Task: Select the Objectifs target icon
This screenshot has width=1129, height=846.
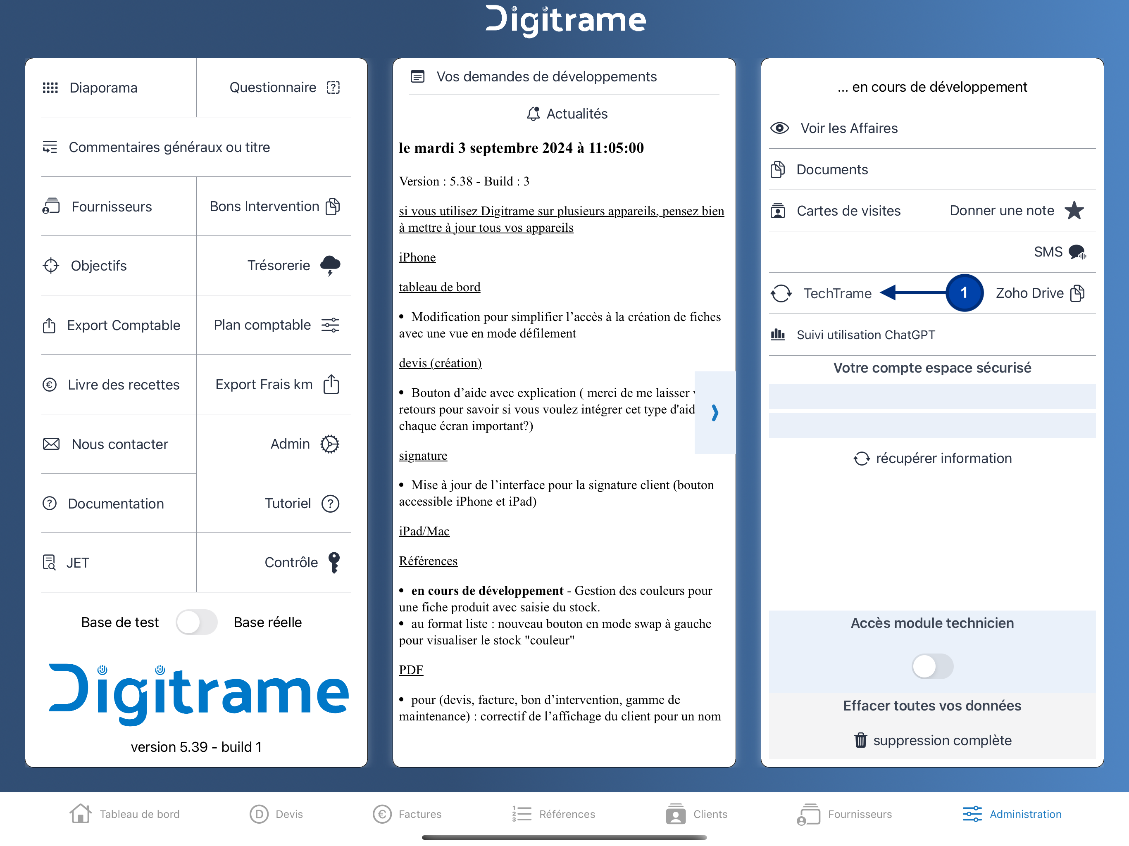Action: (50, 266)
